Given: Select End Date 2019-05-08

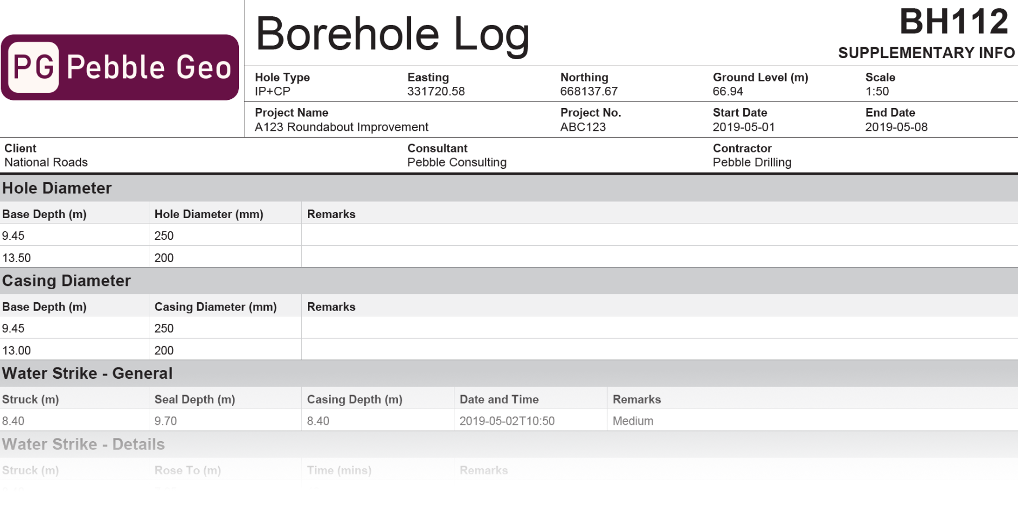Looking at the screenshot, I should [x=896, y=127].
